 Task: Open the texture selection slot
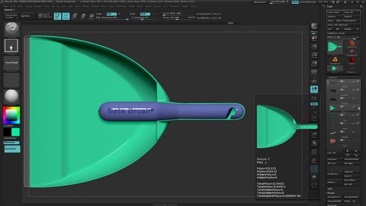pos(11,80)
